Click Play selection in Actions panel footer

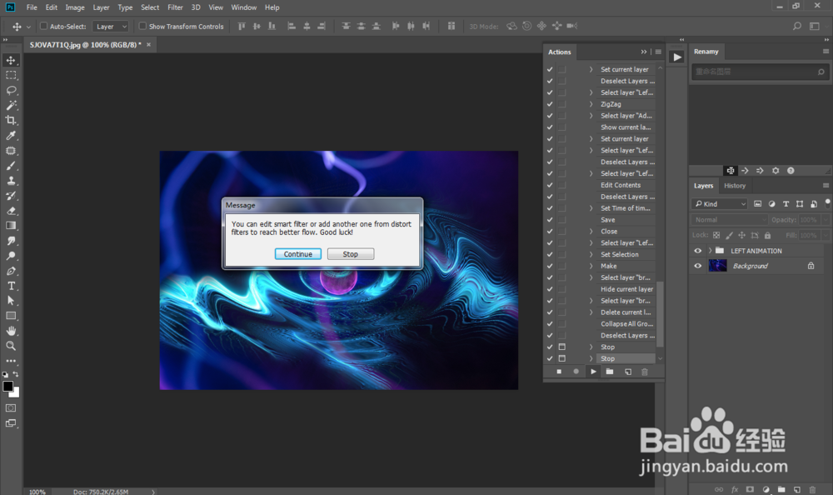(x=593, y=372)
